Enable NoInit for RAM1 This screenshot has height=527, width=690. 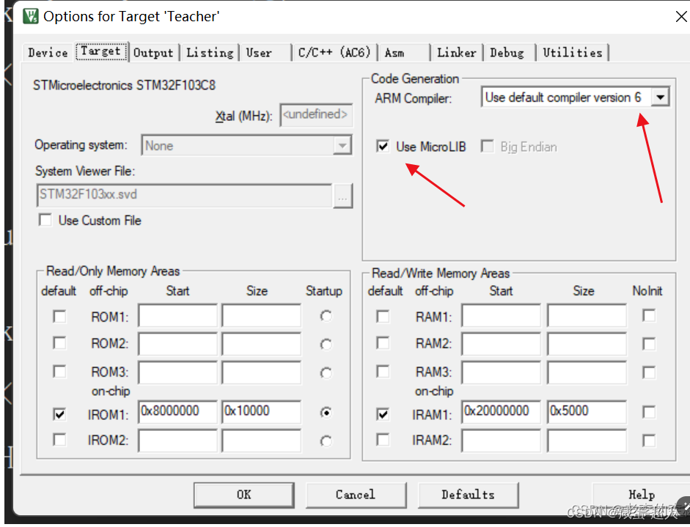pos(649,315)
